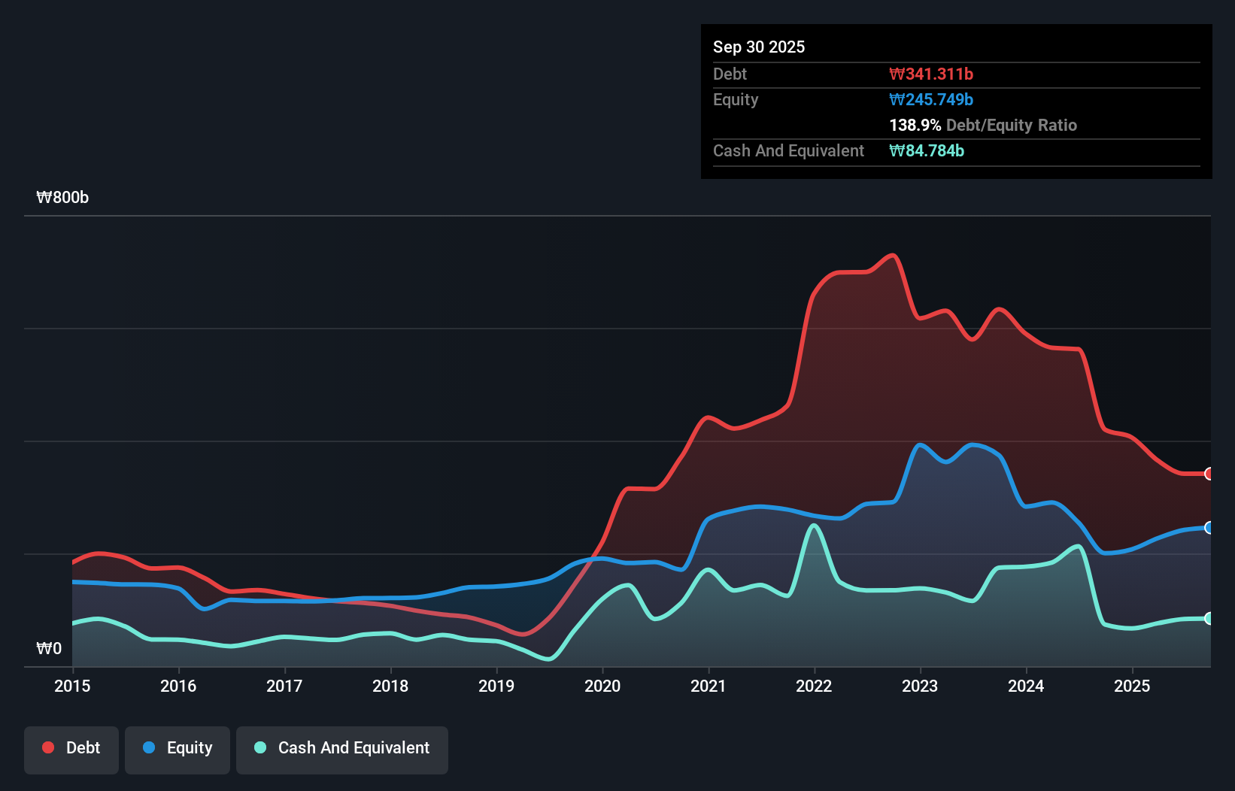The image size is (1235, 791).
Task: Click the ₩800b axis label
Action: point(63,198)
